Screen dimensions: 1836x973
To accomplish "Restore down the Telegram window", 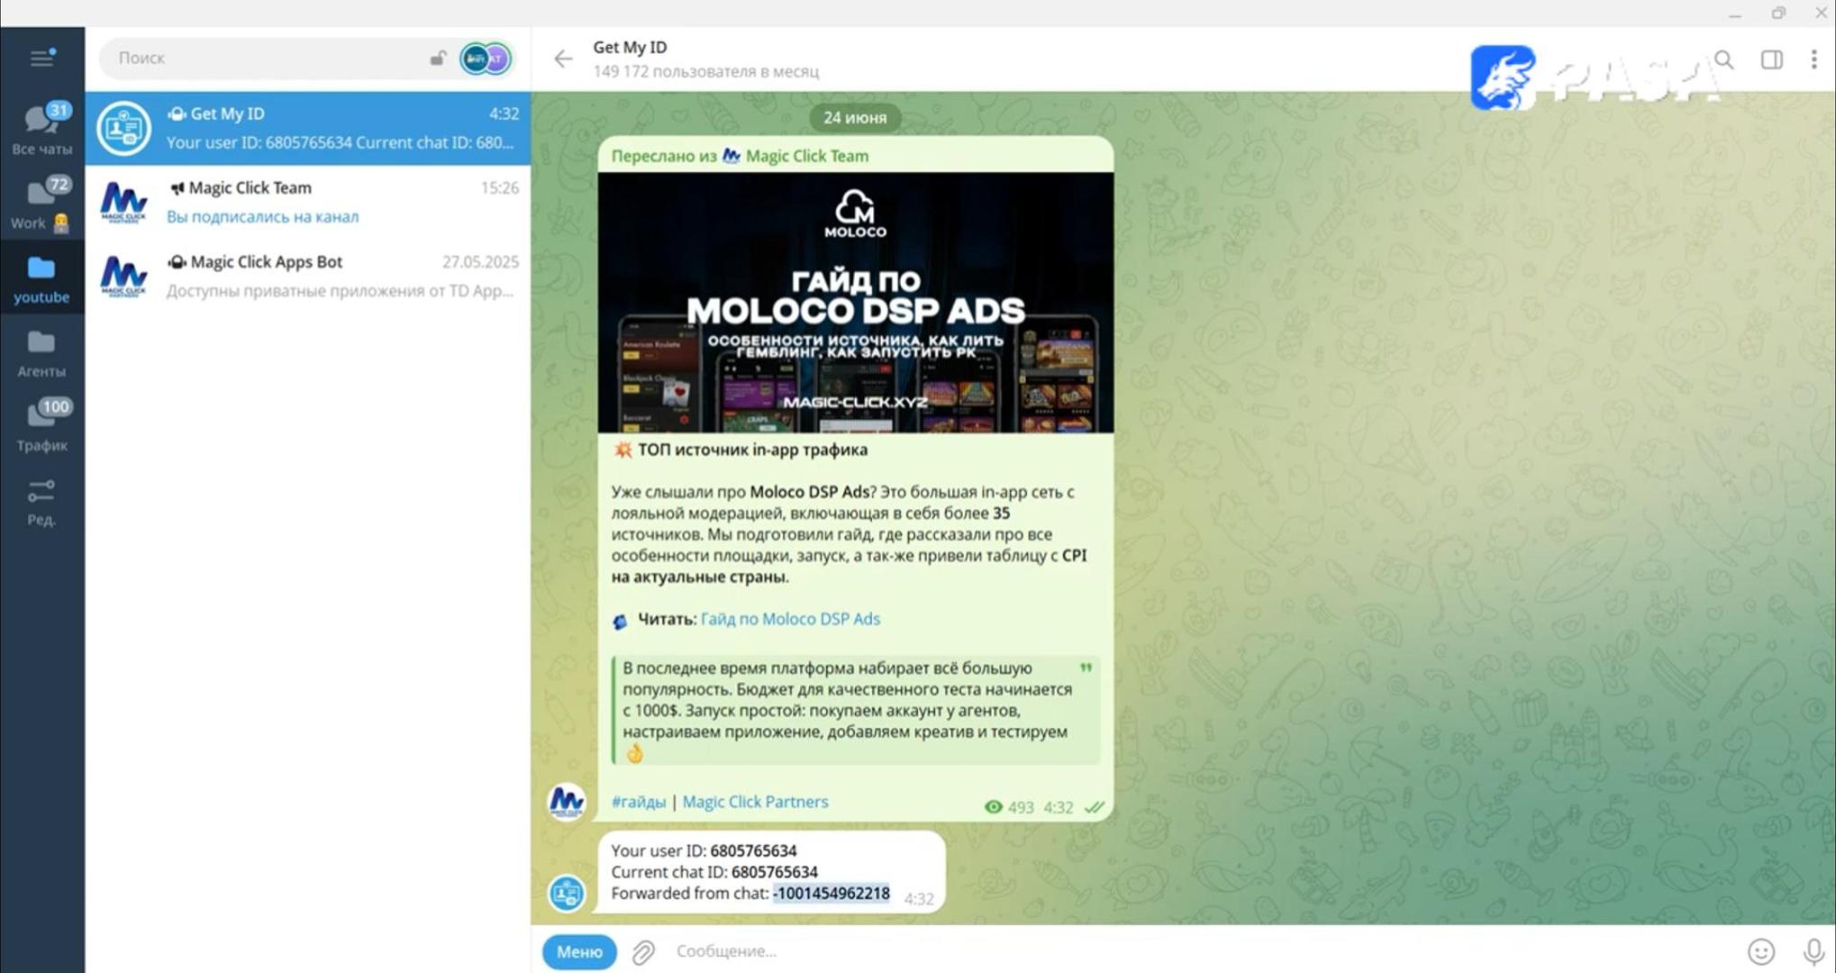I will [x=1778, y=14].
